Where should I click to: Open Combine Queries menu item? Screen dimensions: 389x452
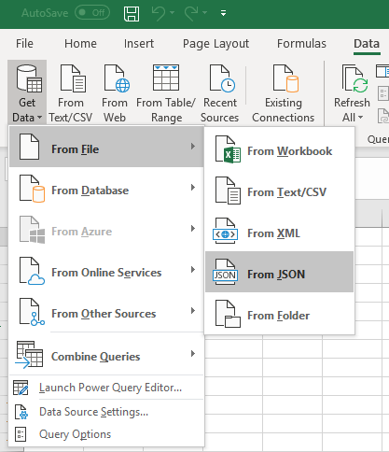(106, 354)
